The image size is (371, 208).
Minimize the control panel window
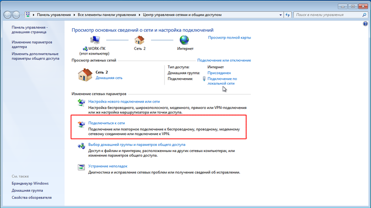342,6
